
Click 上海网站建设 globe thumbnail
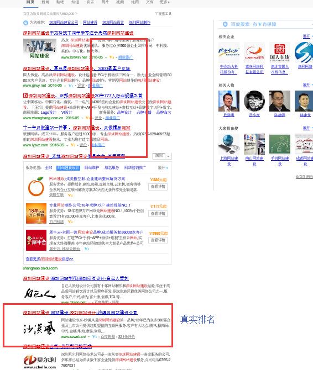229,144
